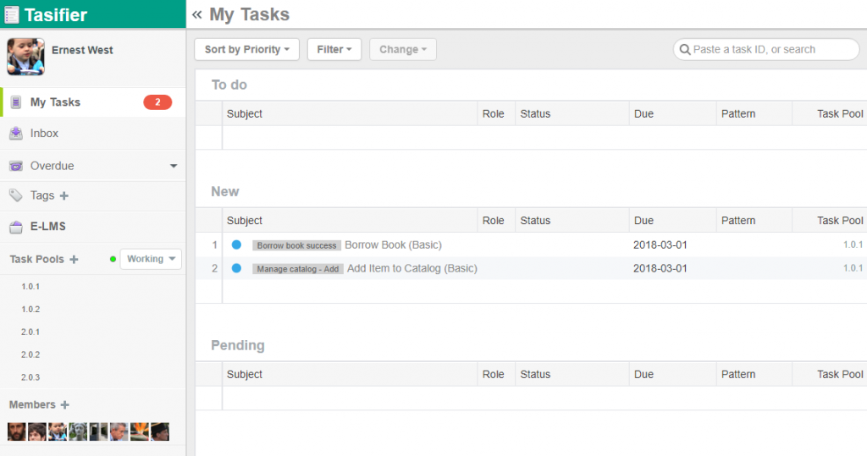Add a new task pool with plus icon
Image resolution: width=867 pixels, height=456 pixels.
click(74, 260)
